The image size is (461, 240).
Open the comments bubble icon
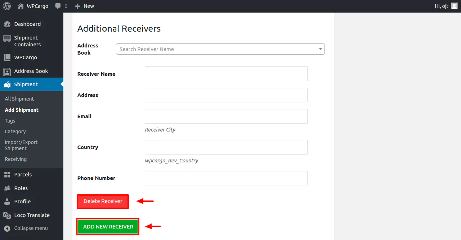[58, 6]
